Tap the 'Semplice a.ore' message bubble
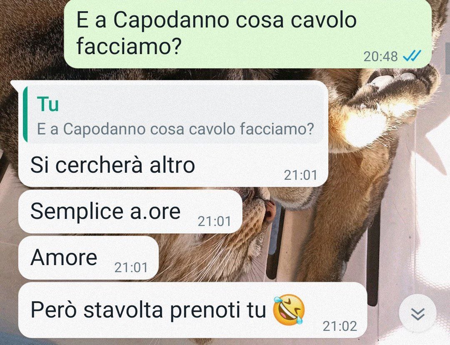The width and height of the screenshot is (450, 345). (130, 212)
